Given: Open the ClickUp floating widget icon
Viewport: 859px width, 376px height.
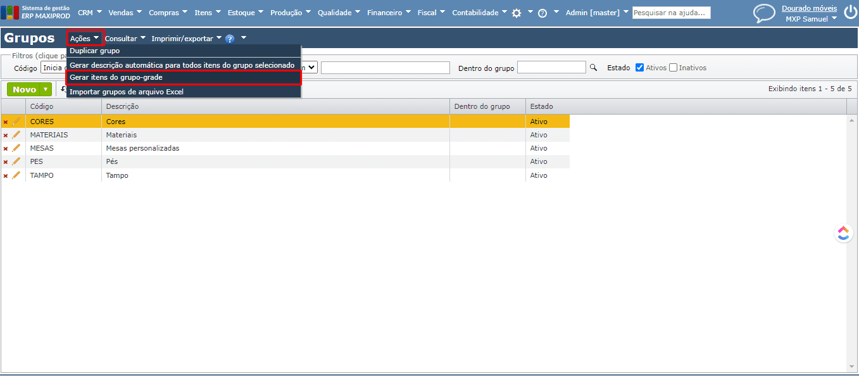Looking at the screenshot, I should [x=843, y=233].
